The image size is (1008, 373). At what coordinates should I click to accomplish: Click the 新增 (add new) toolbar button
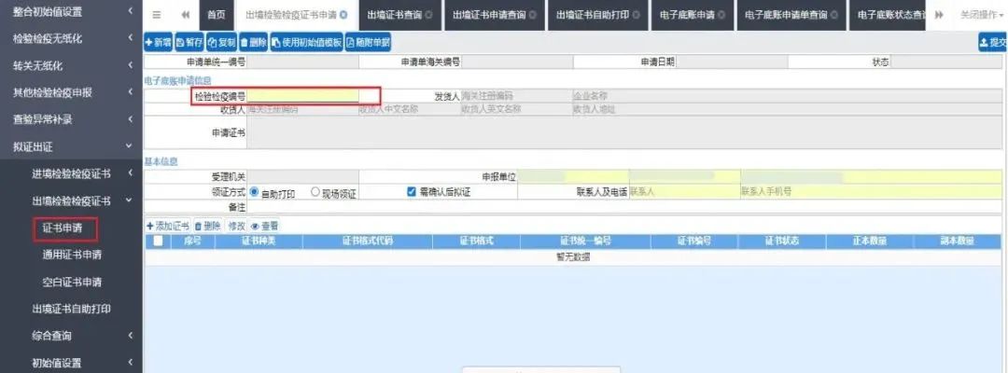pyautogui.click(x=158, y=42)
